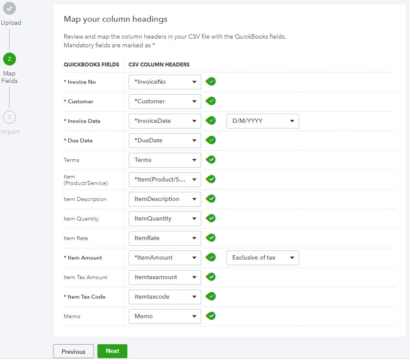Viewport: 410px width, 359px height.
Task: Open the *Item(Product/Service) mapping dropdown
Action: pyautogui.click(x=165, y=180)
